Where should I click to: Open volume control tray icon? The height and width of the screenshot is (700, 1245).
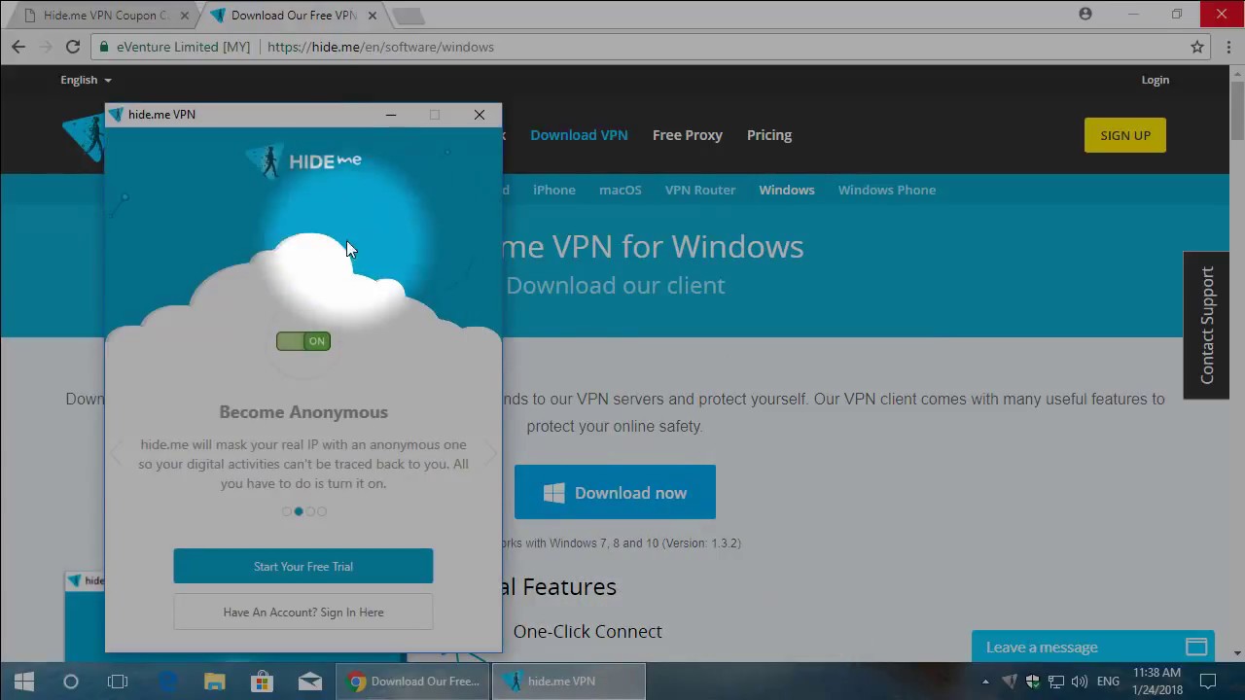pyautogui.click(x=1080, y=682)
